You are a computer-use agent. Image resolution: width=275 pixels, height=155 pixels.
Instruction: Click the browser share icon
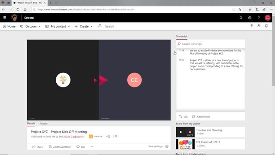click(264, 9)
